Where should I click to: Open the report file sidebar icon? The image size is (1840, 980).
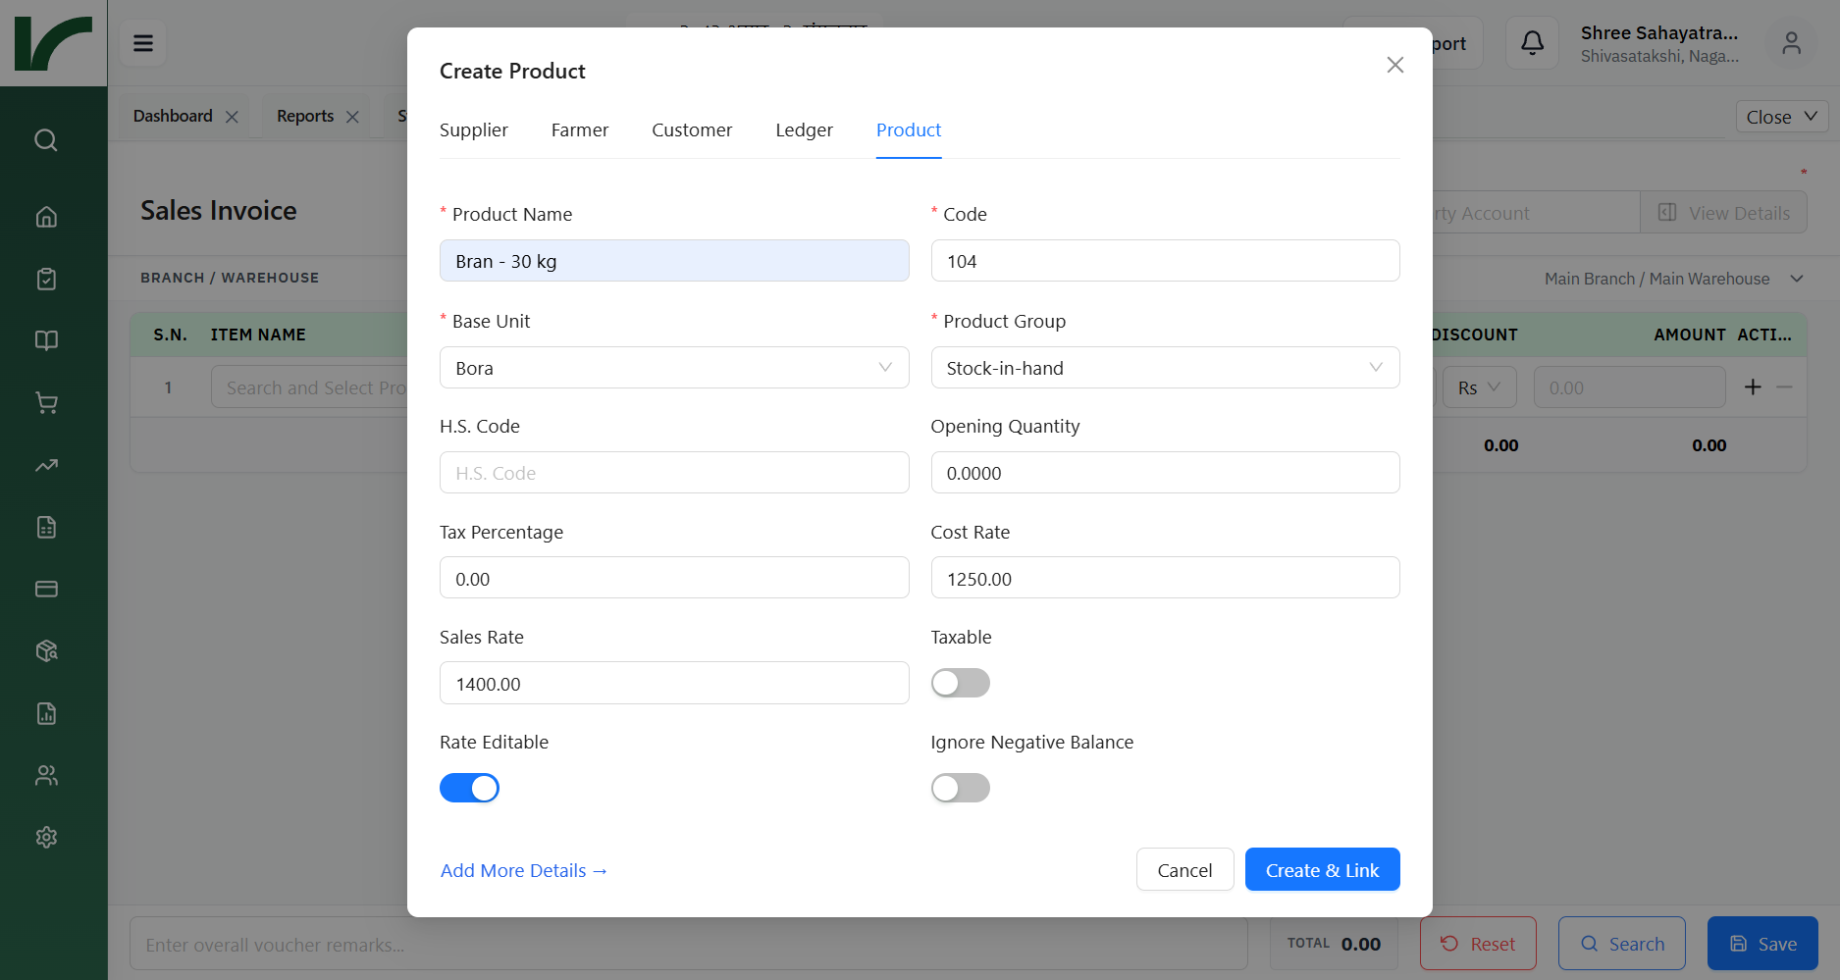(46, 713)
